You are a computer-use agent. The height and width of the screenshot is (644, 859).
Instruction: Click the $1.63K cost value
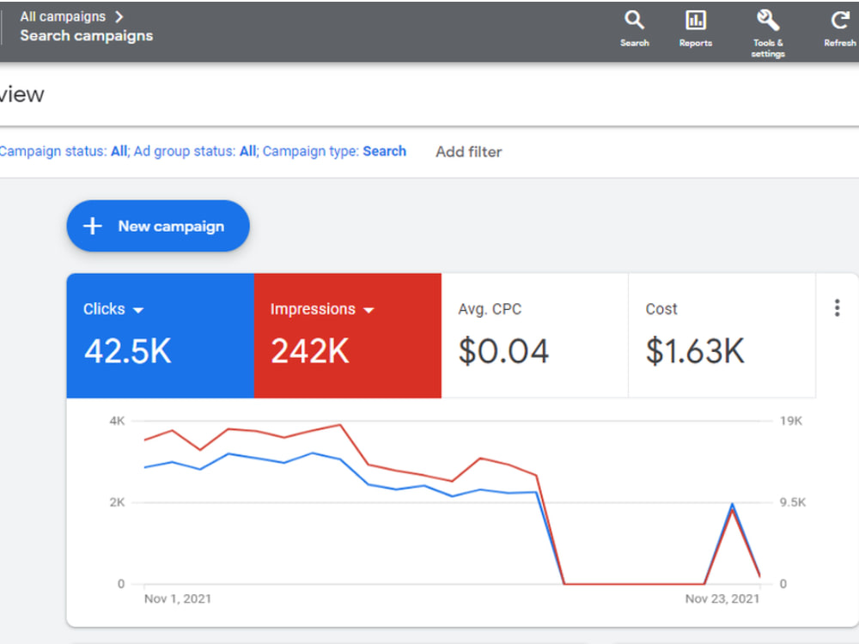(x=695, y=351)
